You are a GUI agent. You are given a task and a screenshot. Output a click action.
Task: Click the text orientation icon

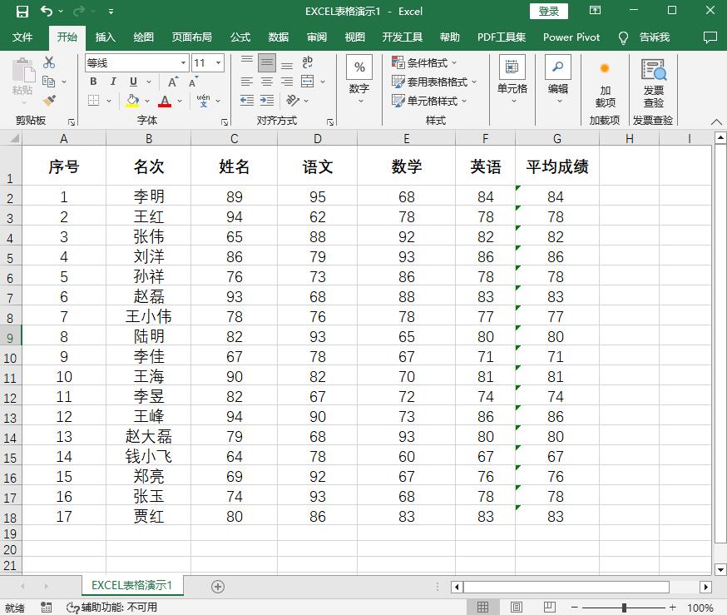coord(293,101)
